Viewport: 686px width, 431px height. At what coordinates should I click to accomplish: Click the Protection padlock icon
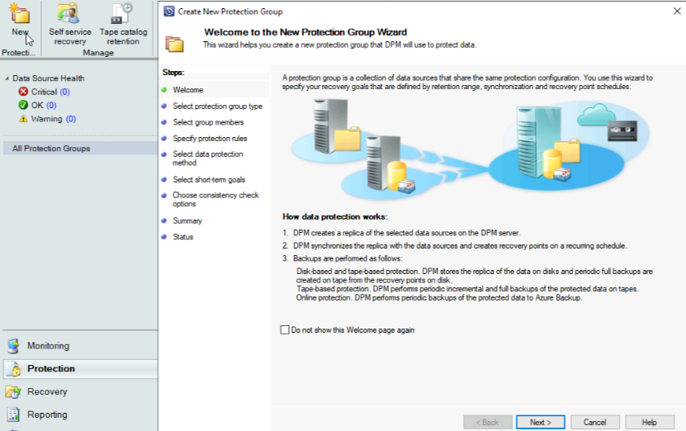coord(14,369)
